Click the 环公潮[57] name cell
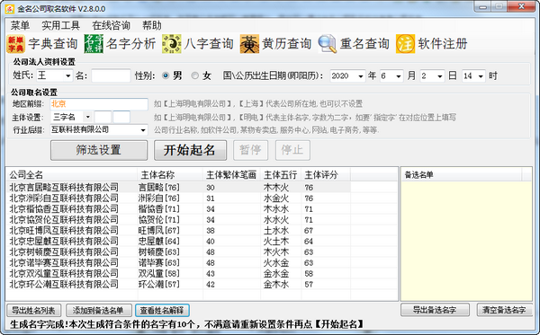The width and height of the screenshot is (540, 335). point(158,284)
